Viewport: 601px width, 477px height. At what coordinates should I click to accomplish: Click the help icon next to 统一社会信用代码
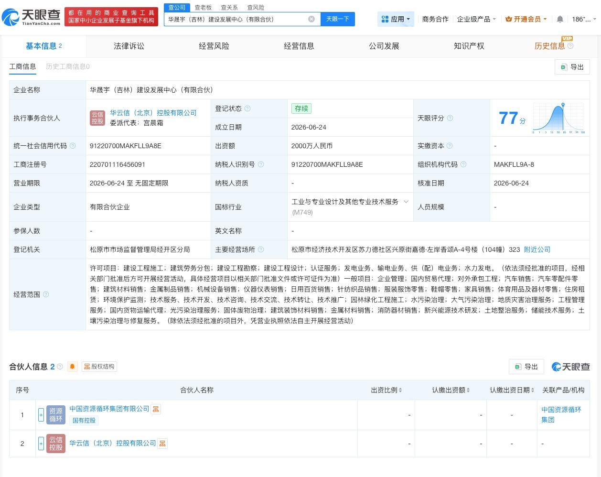tap(73, 146)
